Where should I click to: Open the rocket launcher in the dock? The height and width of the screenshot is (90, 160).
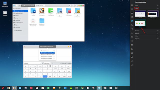click(3, 88)
